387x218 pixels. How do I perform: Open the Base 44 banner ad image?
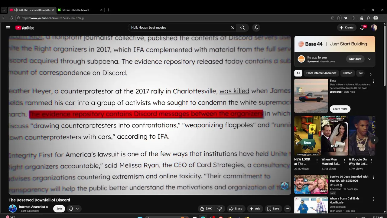click(335, 44)
